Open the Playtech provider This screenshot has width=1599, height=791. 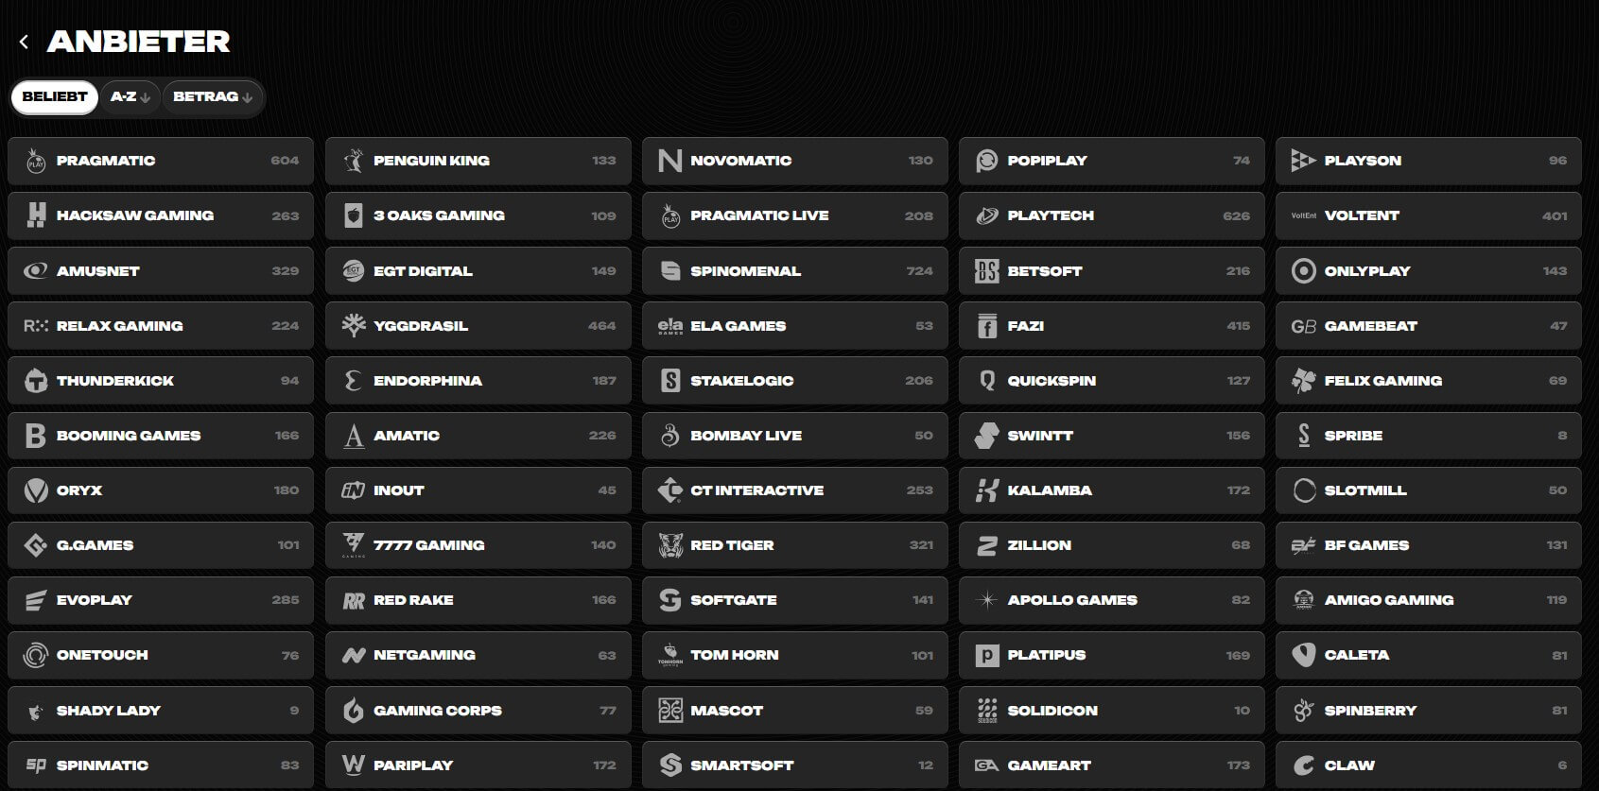tap(1111, 215)
